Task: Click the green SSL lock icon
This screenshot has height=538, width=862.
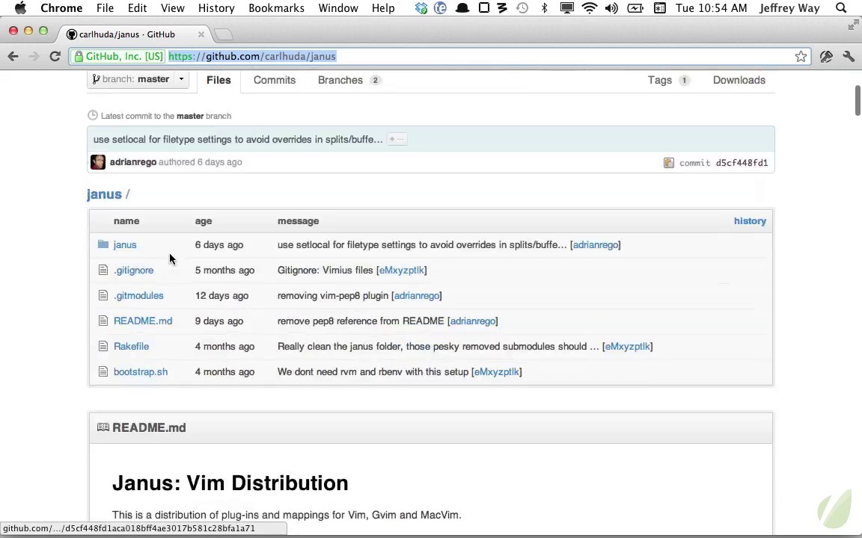Action: (x=79, y=56)
